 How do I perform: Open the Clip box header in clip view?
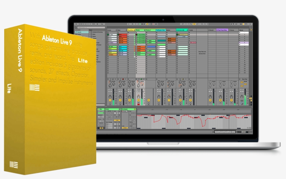tap(101, 109)
